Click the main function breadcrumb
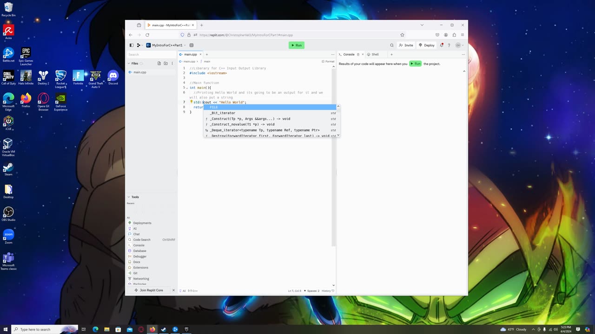 click(205, 61)
